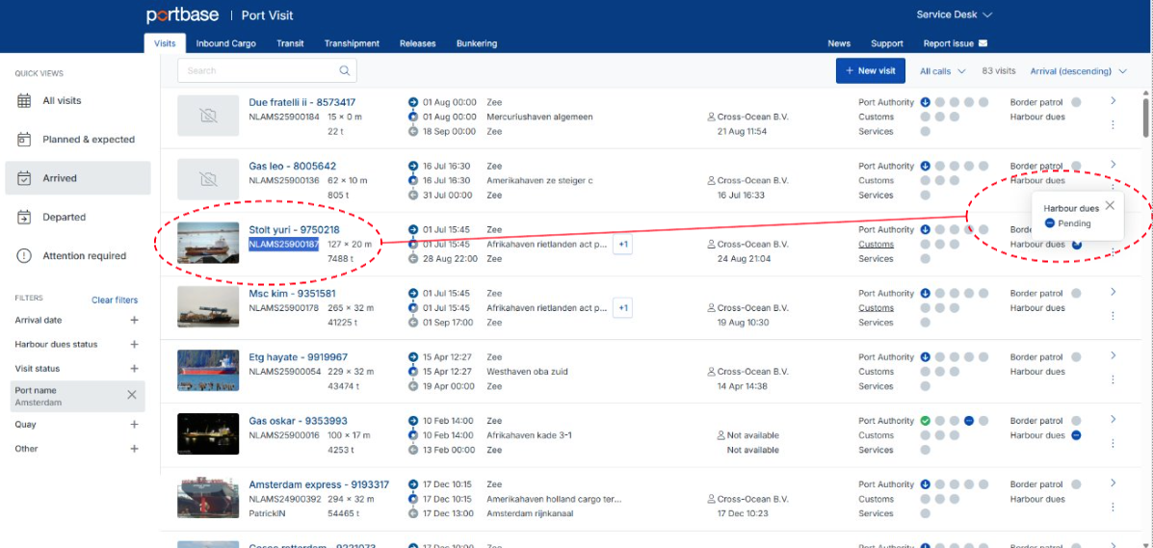Open three-dot menu for Due fratelli ii
This screenshot has width=1153, height=548.
[x=1113, y=125]
